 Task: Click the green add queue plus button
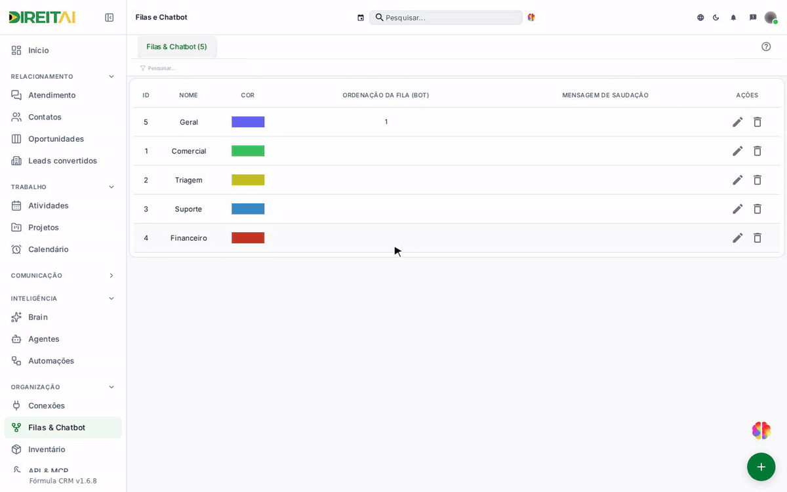click(x=761, y=466)
